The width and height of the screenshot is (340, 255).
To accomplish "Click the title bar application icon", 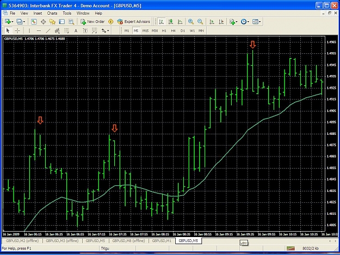I will click(4, 5).
